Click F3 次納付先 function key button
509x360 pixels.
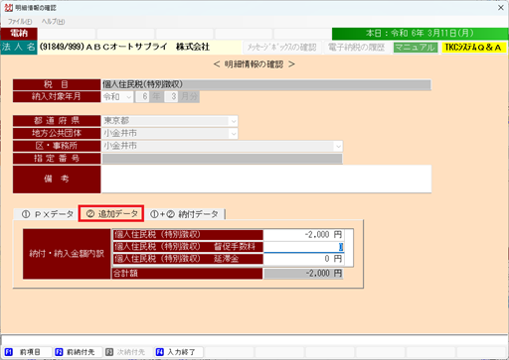click(x=128, y=352)
